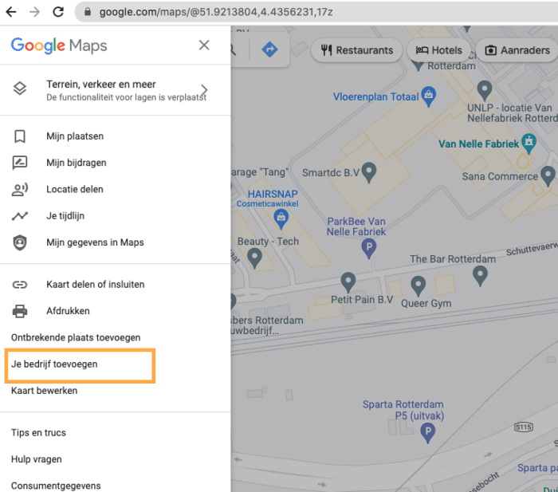Image resolution: width=558 pixels, height=492 pixels.
Task: Open Consumentgegevens
Action: (x=56, y=486)
